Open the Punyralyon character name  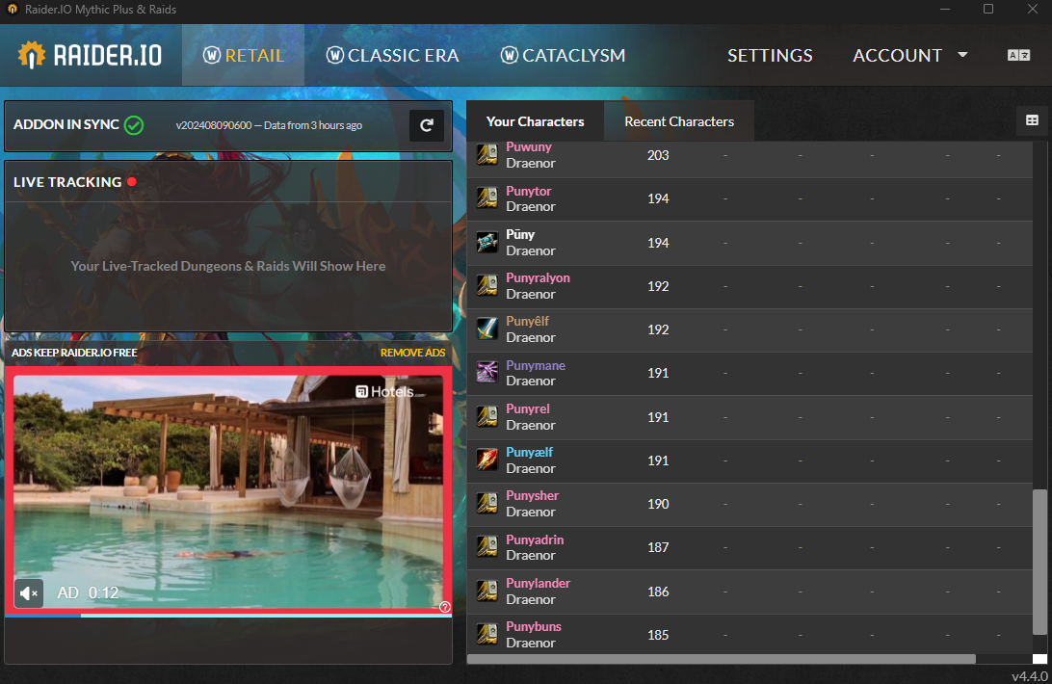[x=539, y=277]
